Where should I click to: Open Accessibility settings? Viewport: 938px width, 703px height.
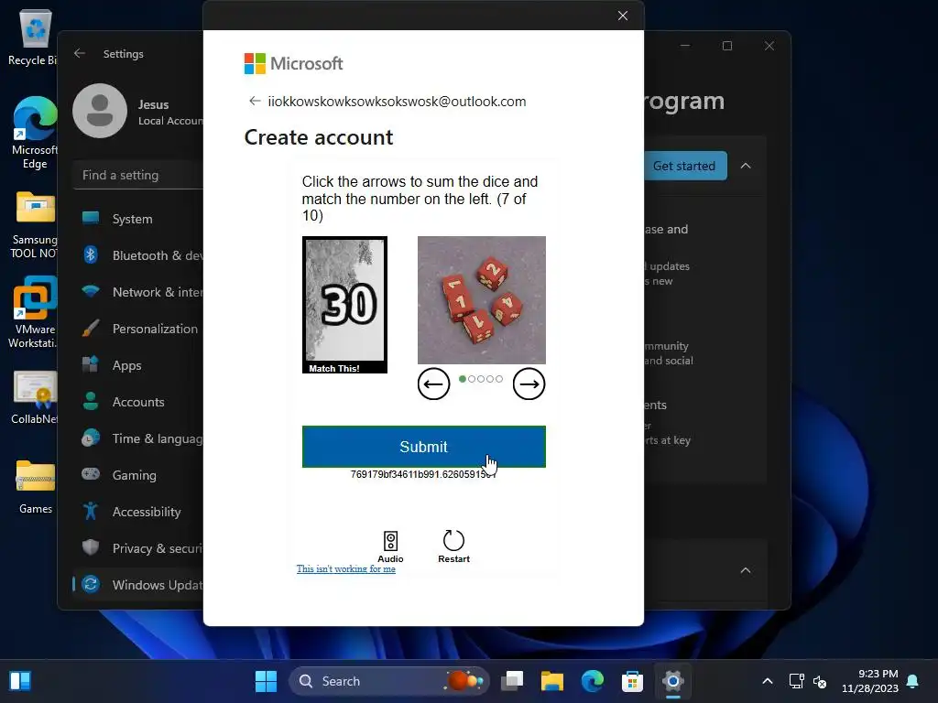(139, 512)
